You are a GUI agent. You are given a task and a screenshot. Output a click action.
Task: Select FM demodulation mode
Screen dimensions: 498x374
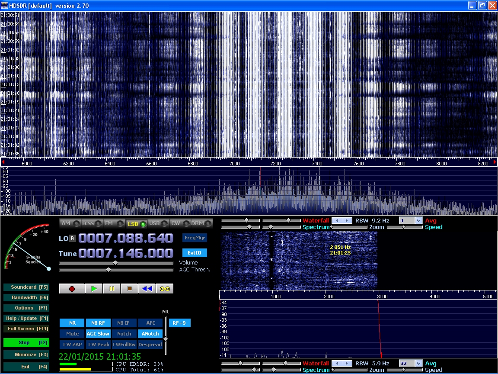click(x=114, y=223)
